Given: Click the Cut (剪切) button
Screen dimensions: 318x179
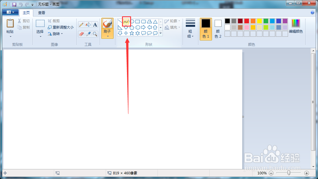Looking at the screenshot, I should pyautogui.click(x=24, y=21).
